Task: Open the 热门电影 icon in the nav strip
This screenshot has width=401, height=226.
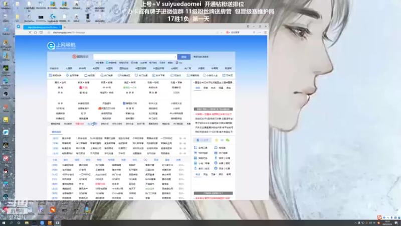Action: 102,75
